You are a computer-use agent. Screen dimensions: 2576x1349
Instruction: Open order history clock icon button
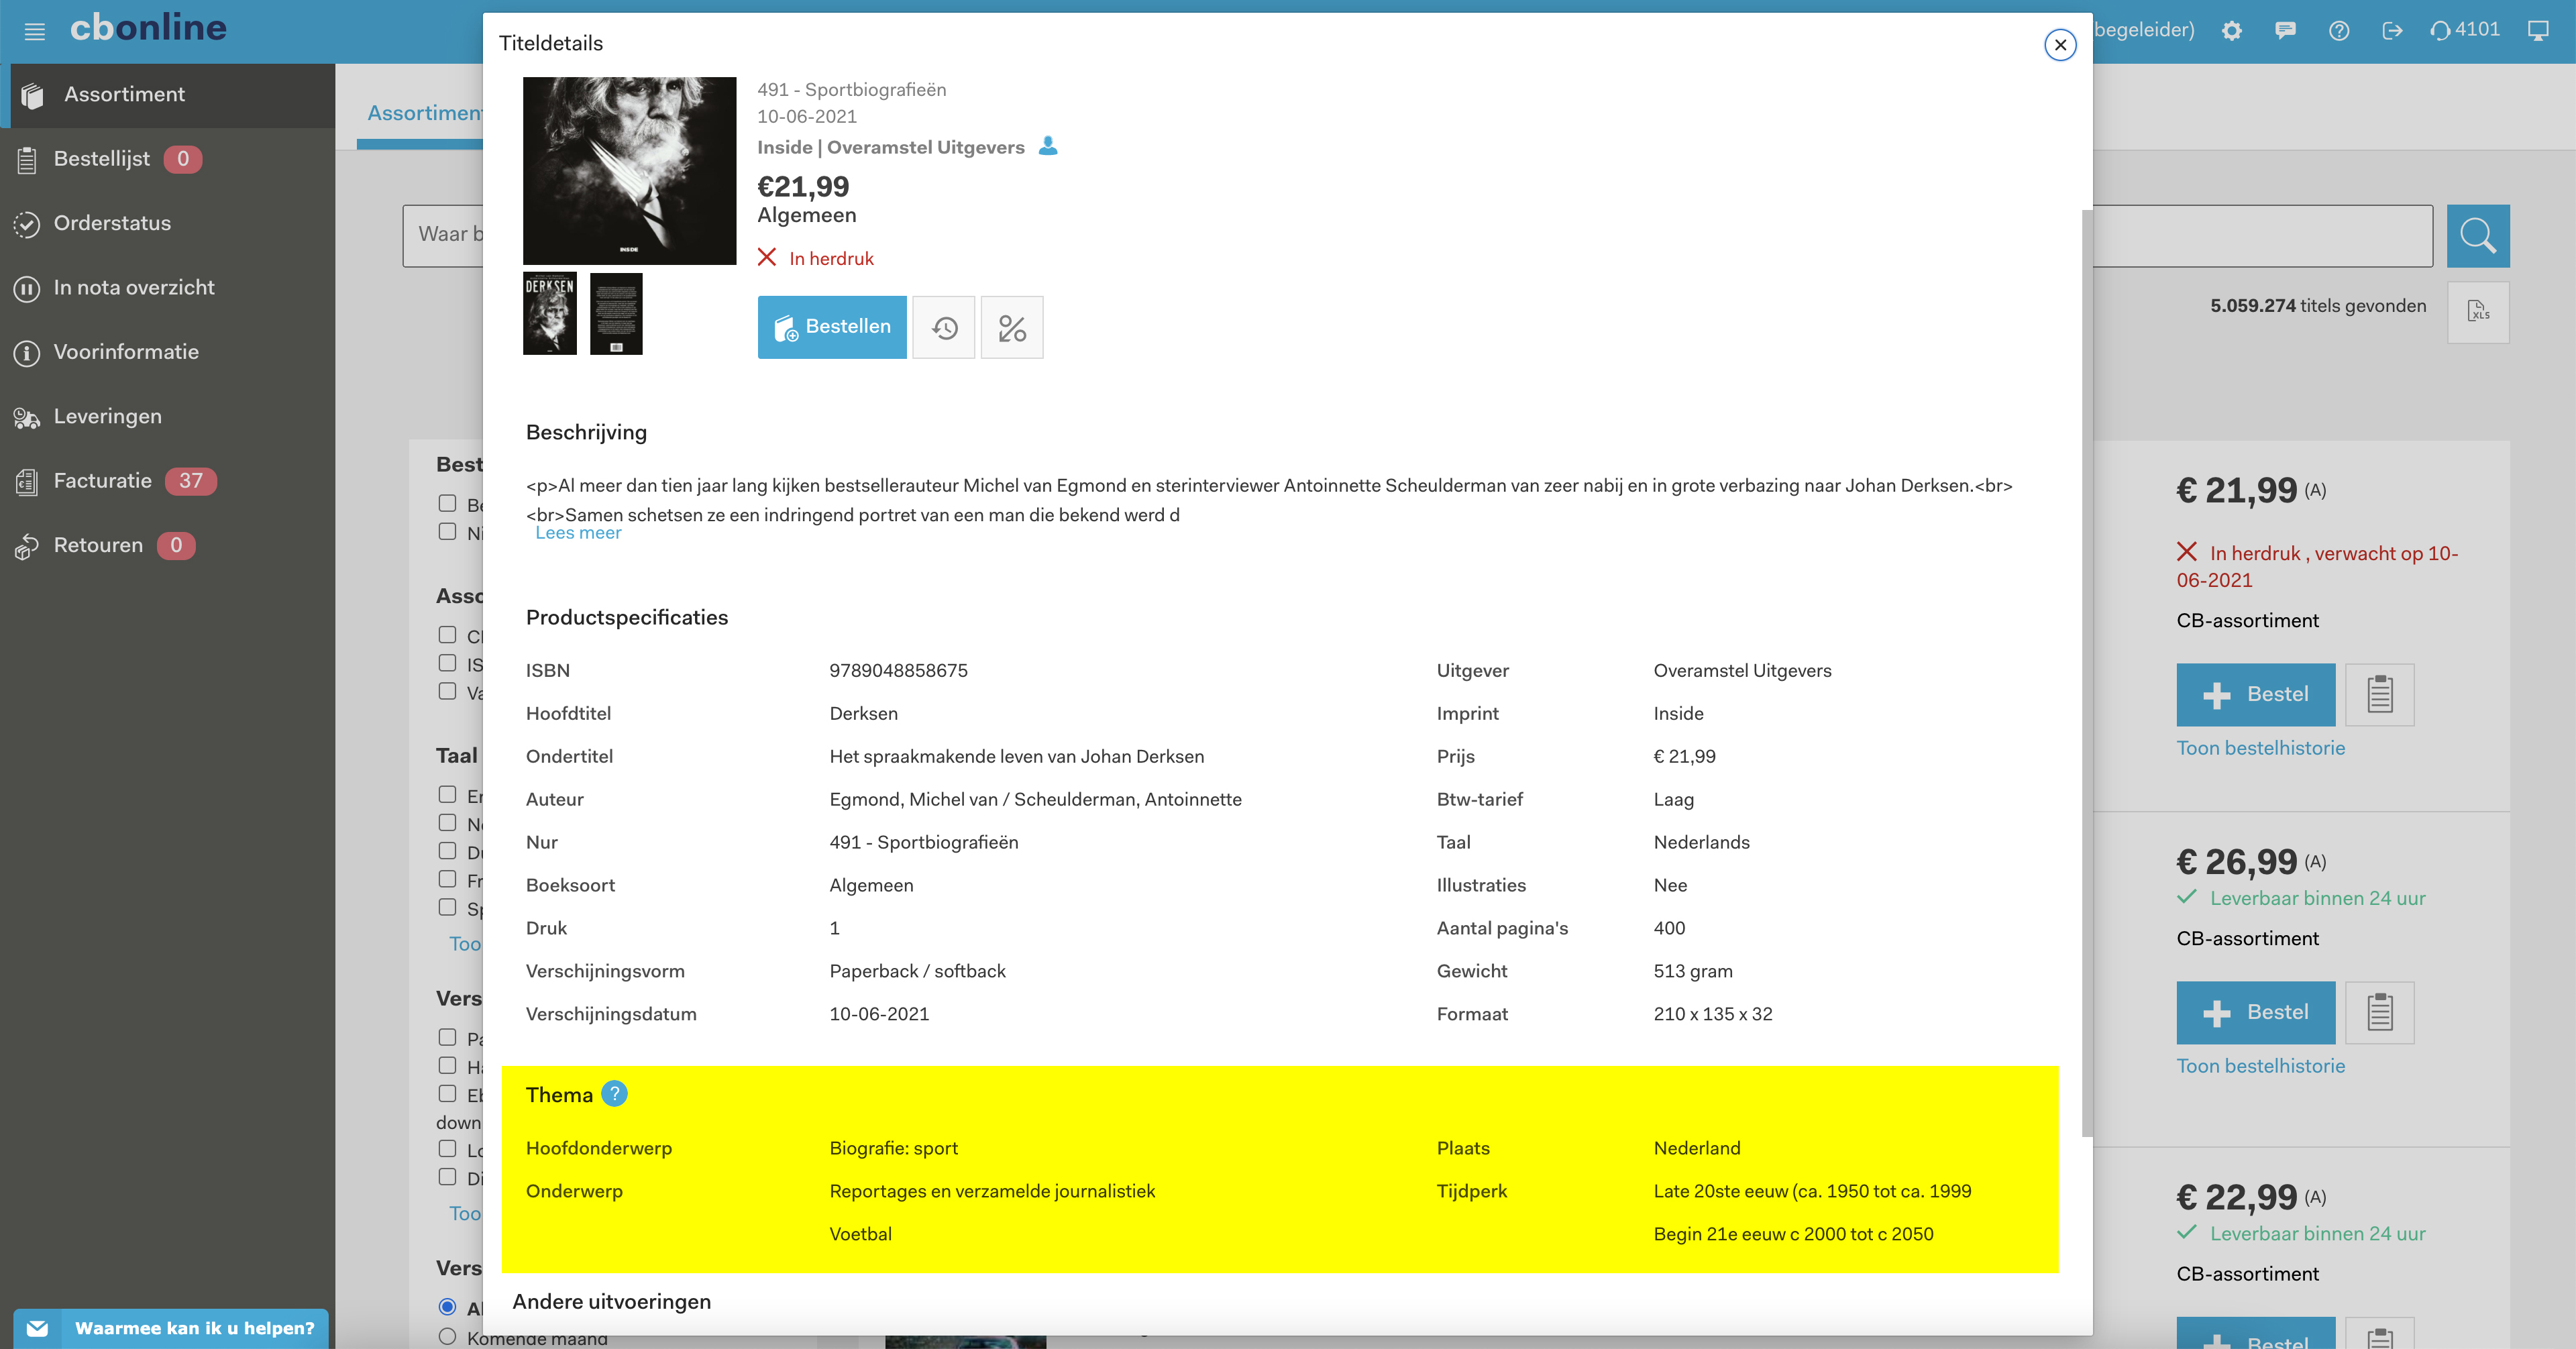click(944, 327)
